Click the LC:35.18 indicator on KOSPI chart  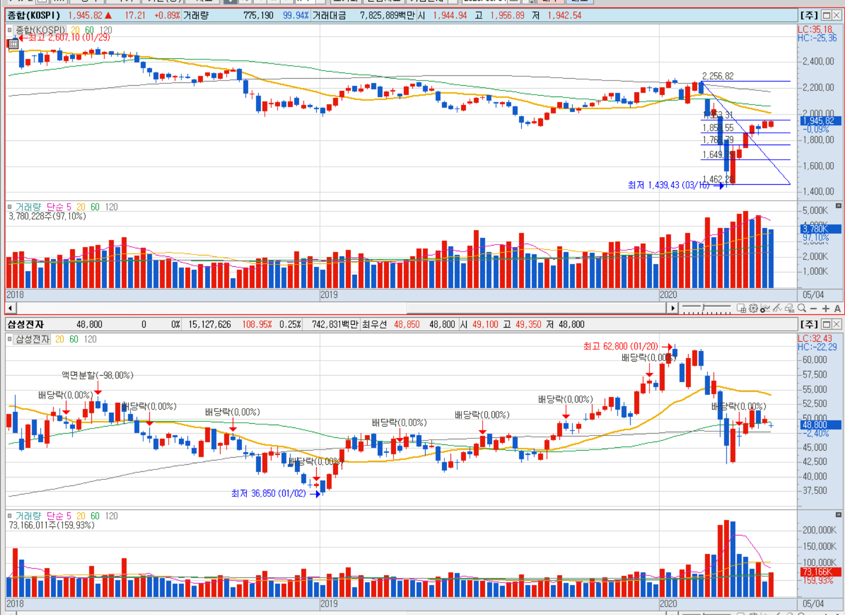coord(815,29)
